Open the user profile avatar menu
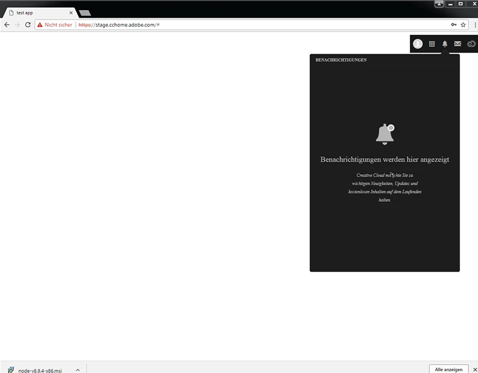 418,44
